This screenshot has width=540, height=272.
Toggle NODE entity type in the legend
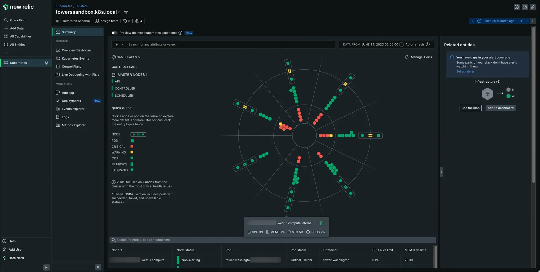click(138, 135)
